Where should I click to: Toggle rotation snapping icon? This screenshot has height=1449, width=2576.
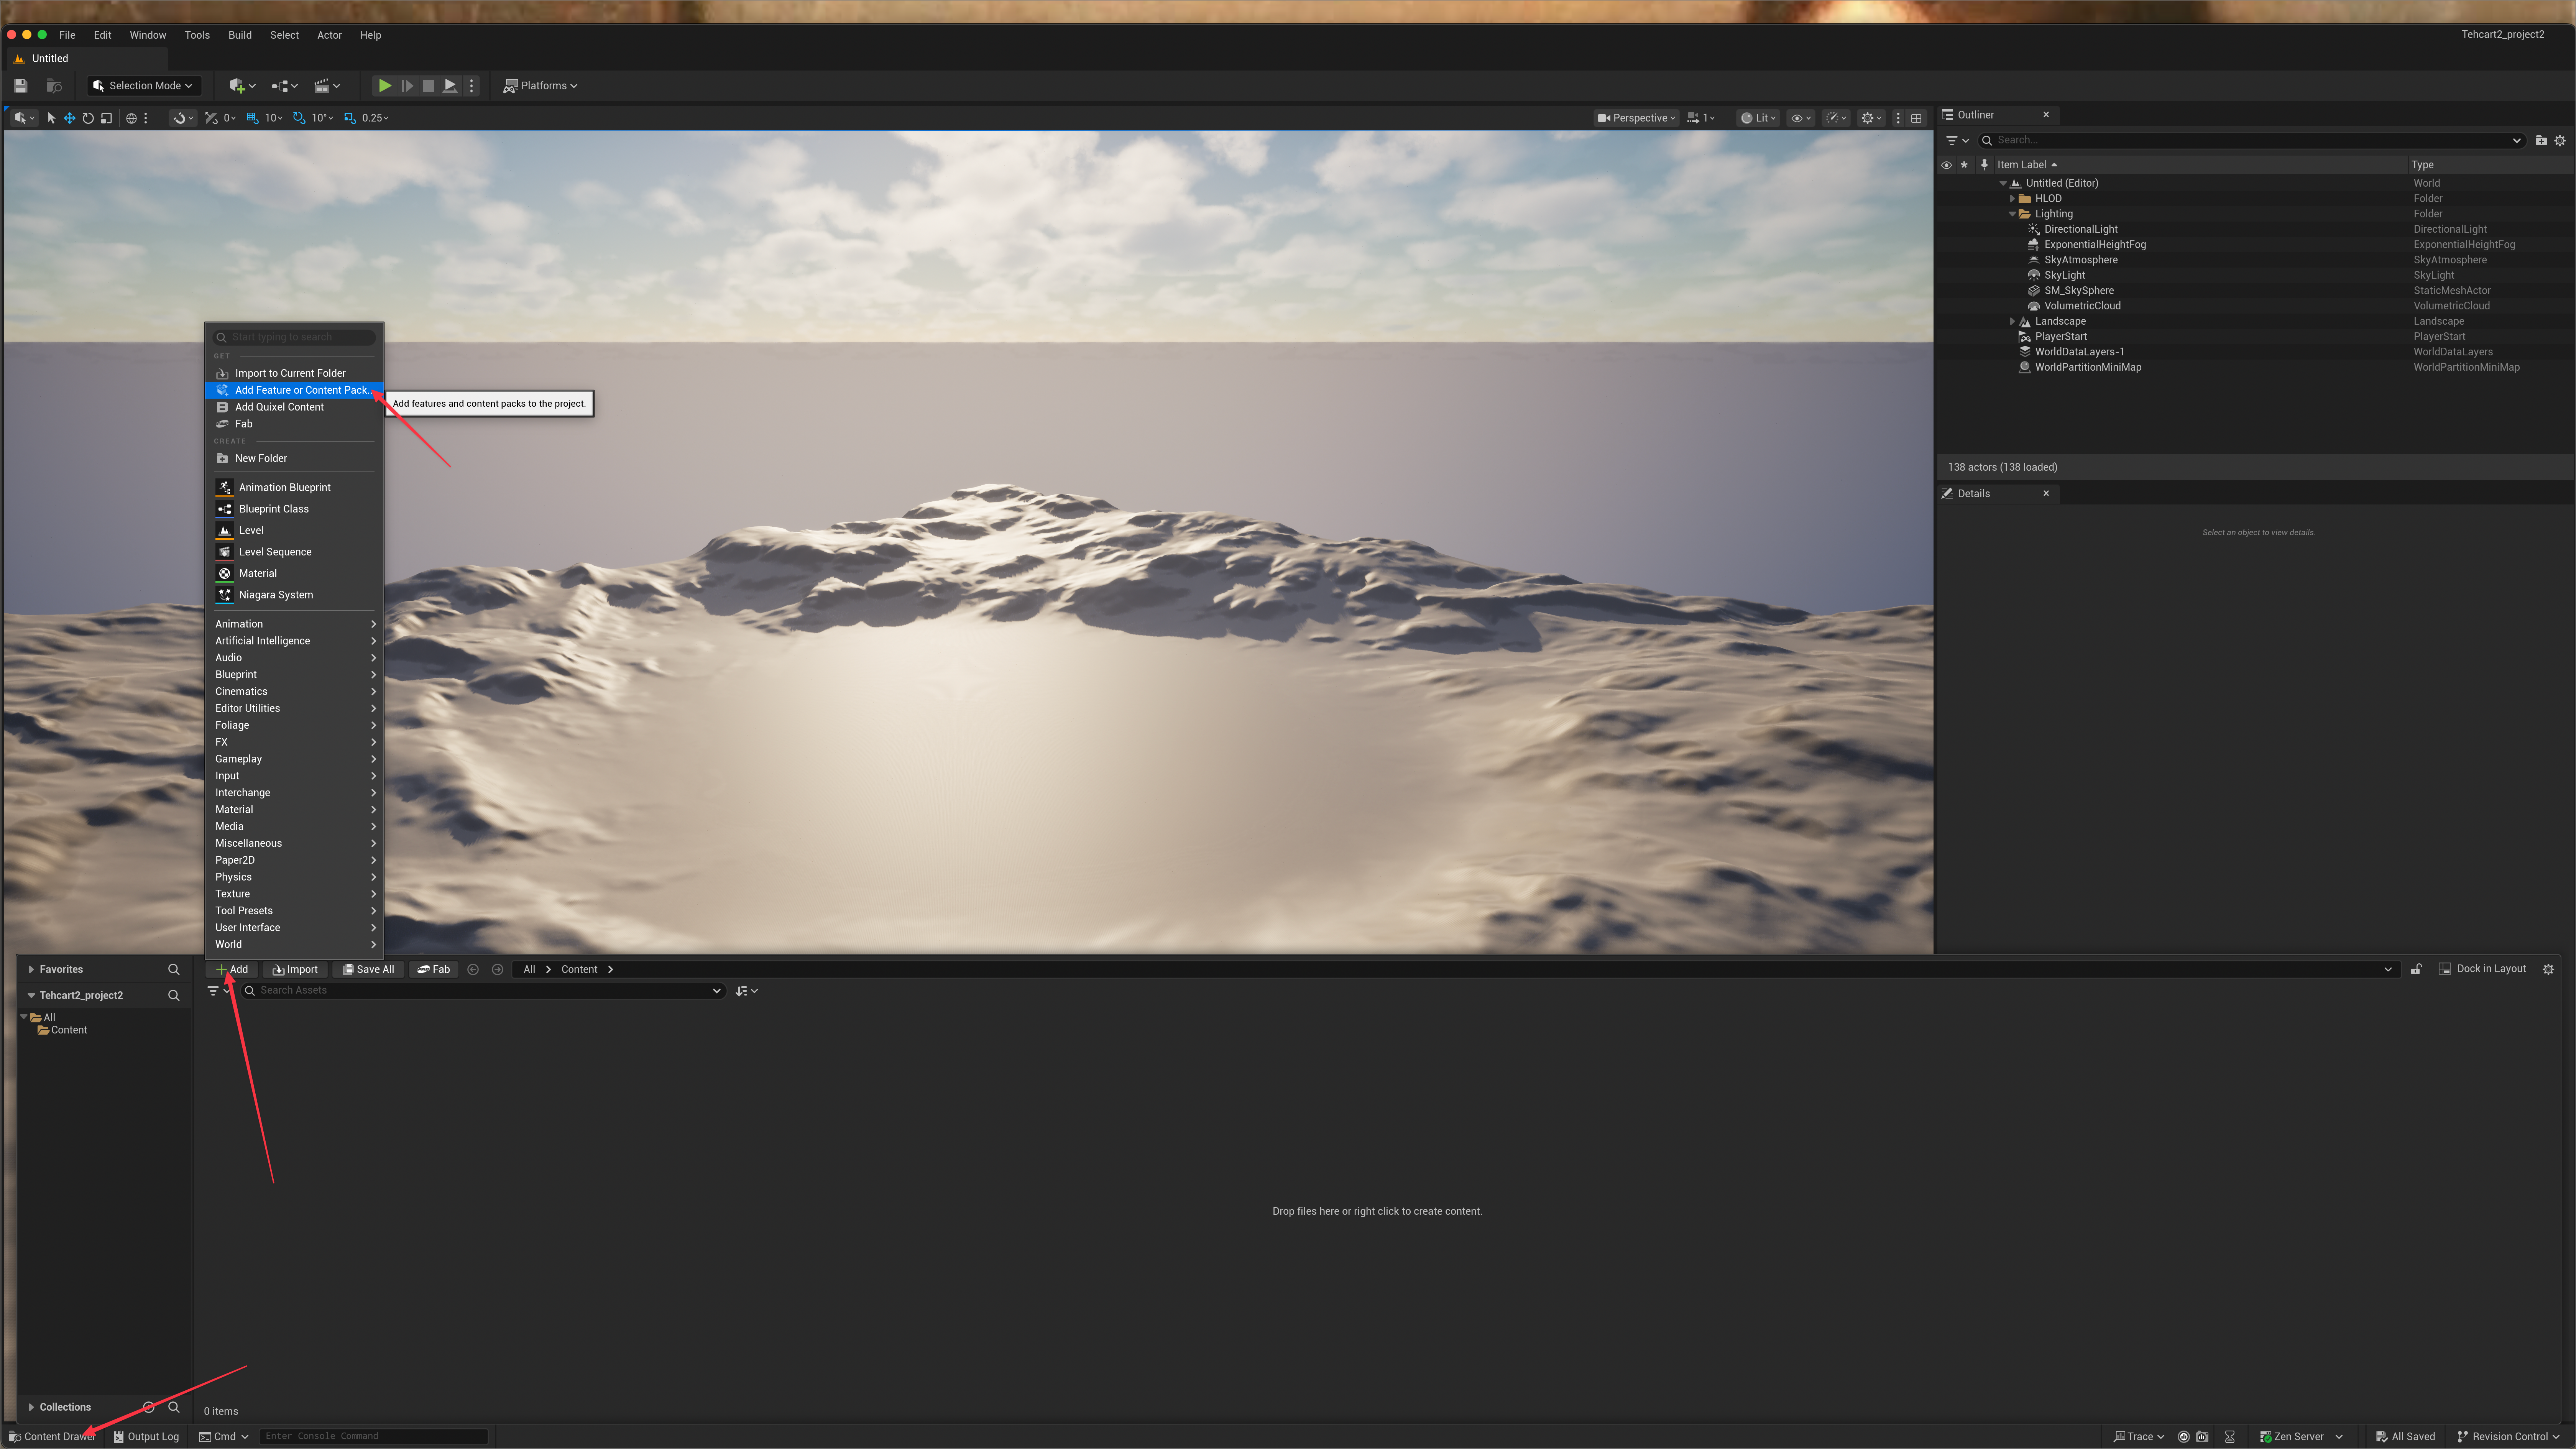pos(299,118)
